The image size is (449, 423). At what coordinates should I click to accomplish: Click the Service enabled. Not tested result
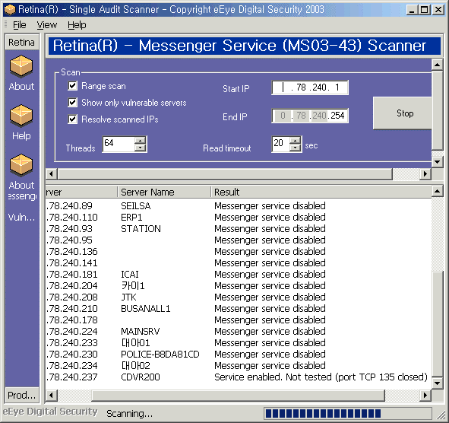pyautogui.click(x=321, y=377)
